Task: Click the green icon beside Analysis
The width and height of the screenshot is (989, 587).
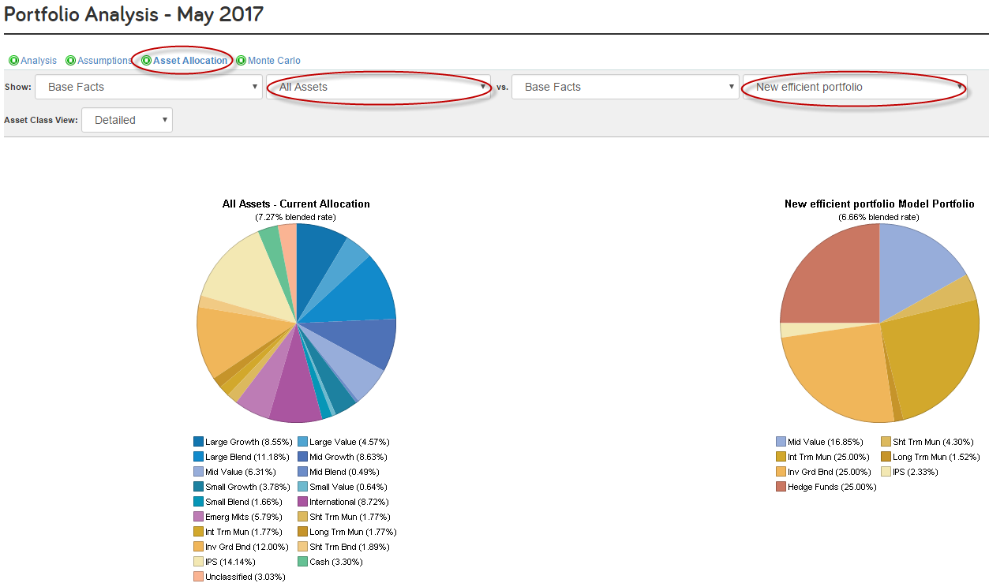Action: [13, 61]
